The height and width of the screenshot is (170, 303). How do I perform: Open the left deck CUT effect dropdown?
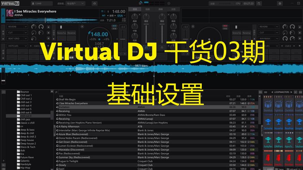[x=17, y=33]
